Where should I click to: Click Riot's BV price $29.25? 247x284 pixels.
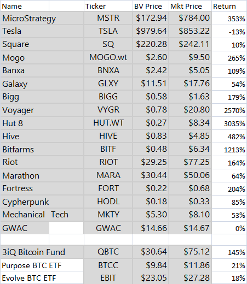pyautogui.click(x=151, y=162)
